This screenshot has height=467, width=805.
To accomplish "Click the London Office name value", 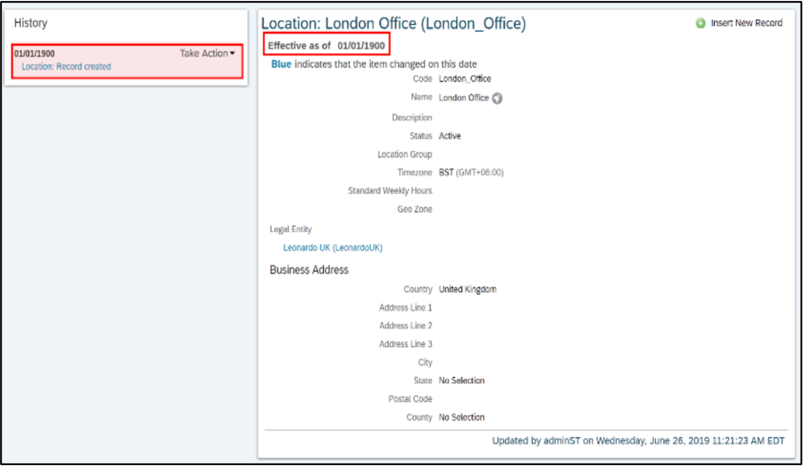I will click(x=463, y=98).
